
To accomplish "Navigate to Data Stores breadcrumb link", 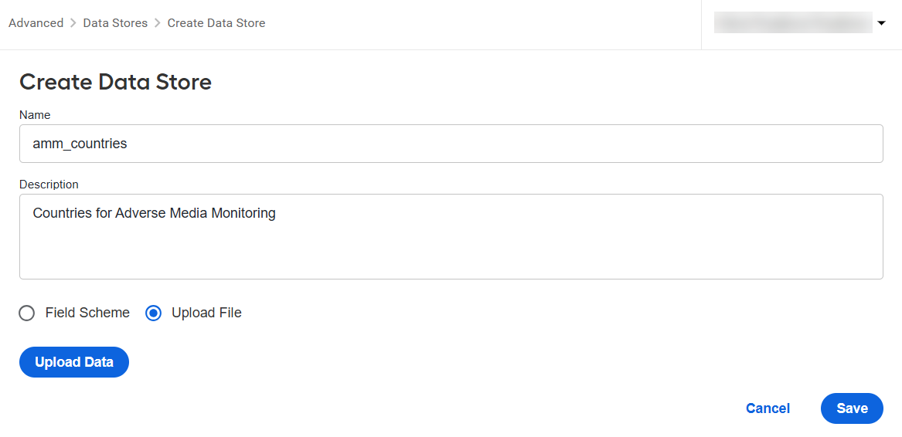I will click(x=115, y=23).
